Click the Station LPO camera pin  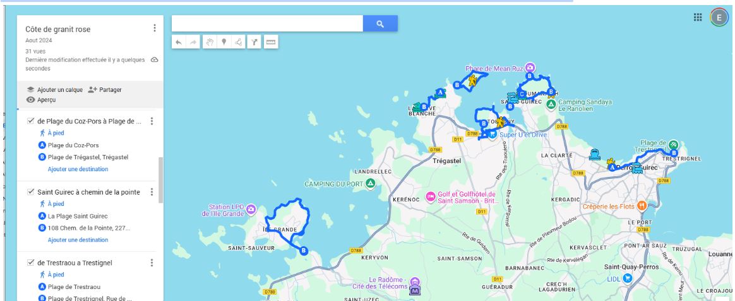click(x=251, y=209)
